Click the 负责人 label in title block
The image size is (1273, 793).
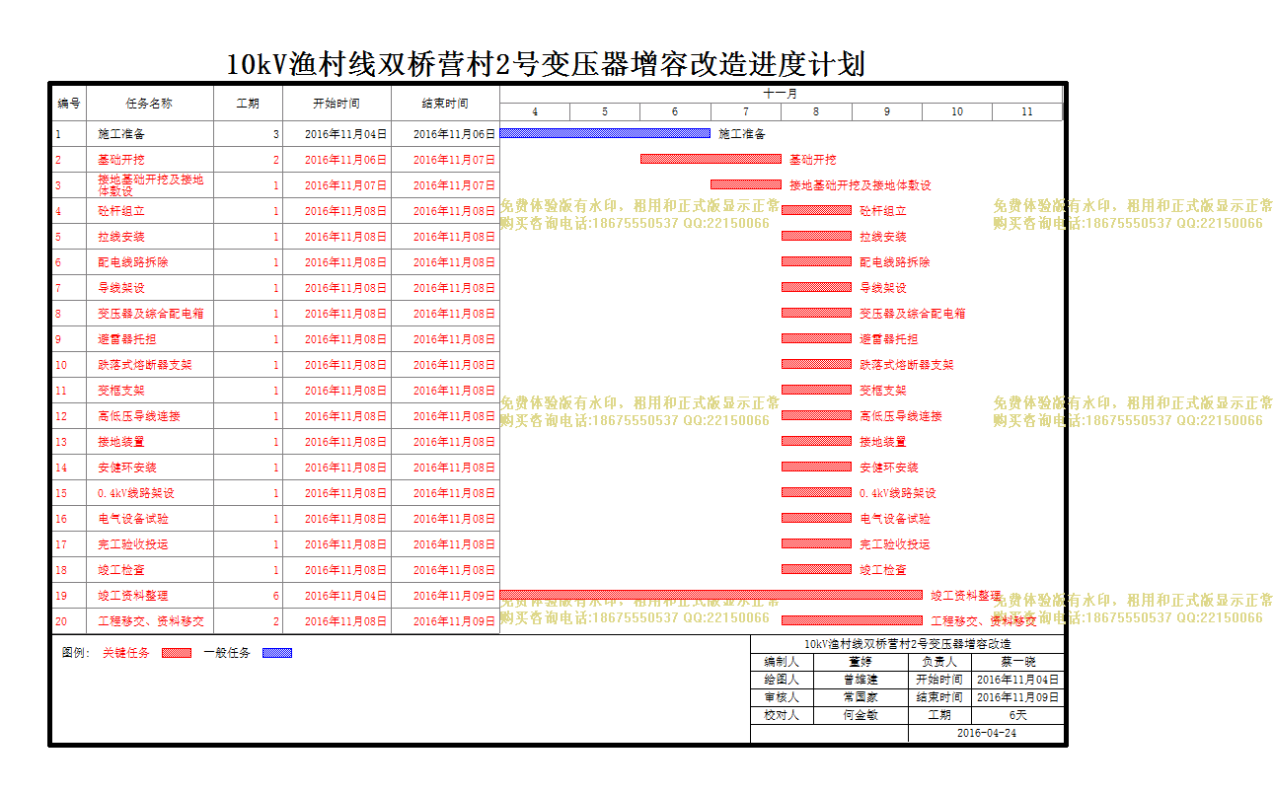939,662
